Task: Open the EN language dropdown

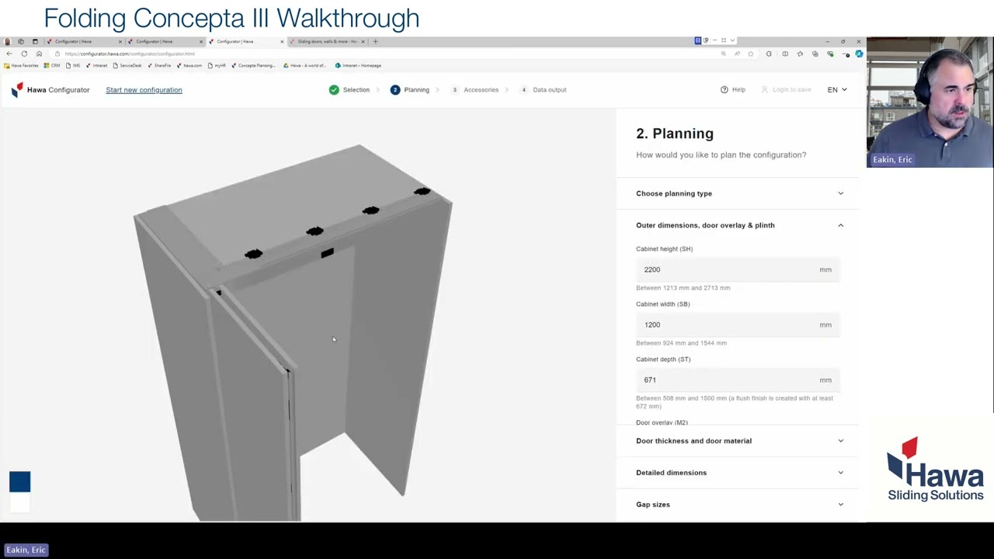Action: click(x=837, y=89)
